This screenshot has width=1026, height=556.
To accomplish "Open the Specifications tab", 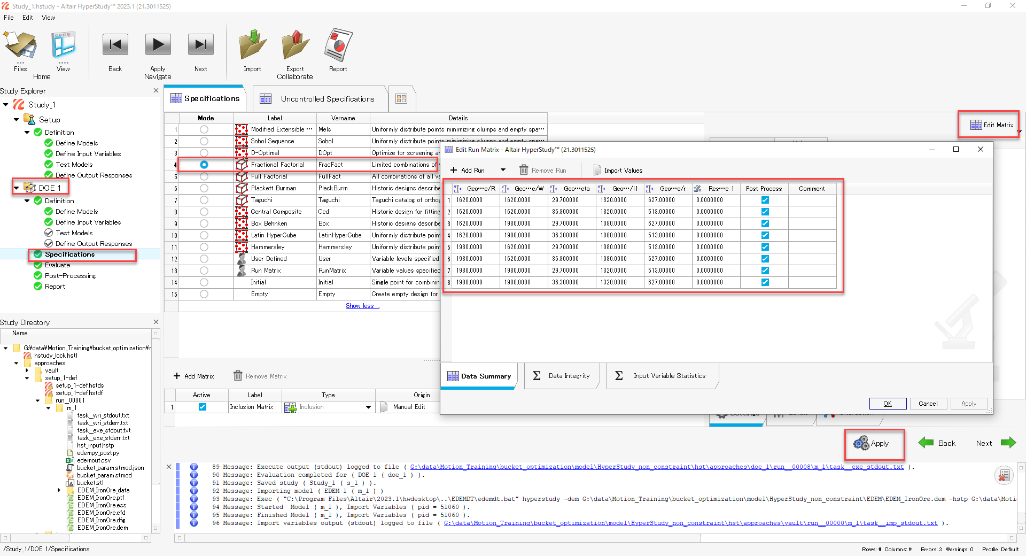I will tap(205, 98).
